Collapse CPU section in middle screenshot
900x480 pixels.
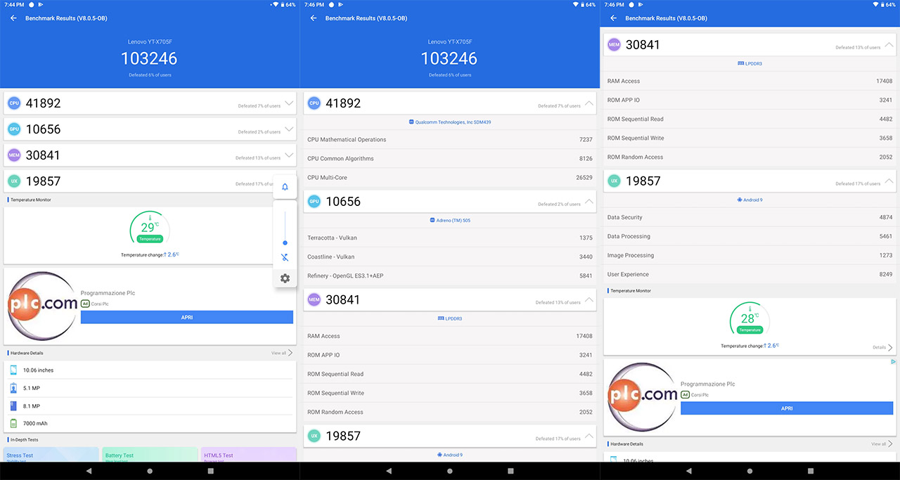coord(589,103)
